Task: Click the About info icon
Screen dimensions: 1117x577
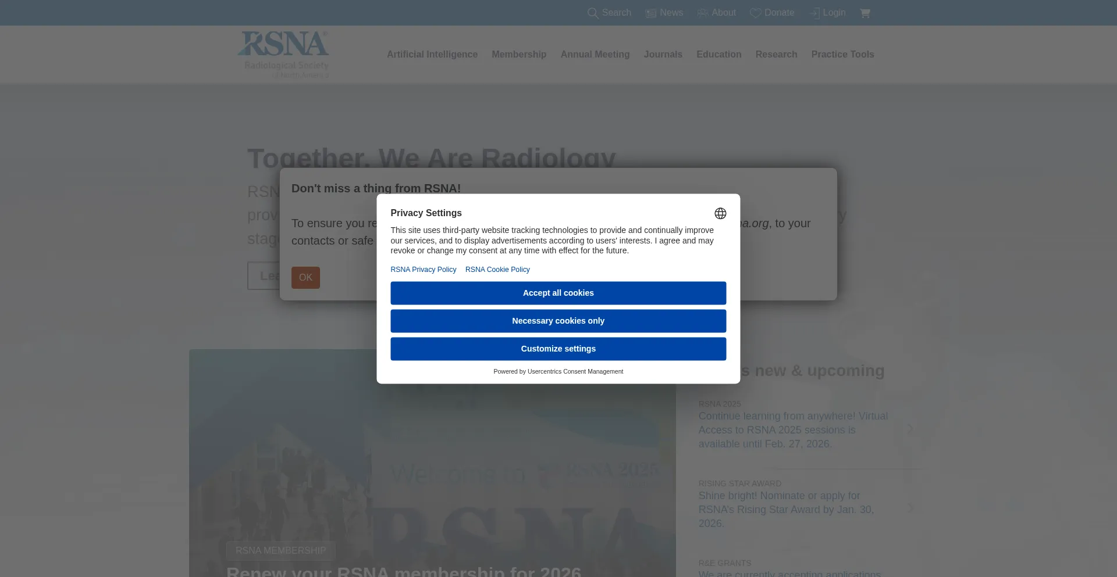Action: [702, 13]
